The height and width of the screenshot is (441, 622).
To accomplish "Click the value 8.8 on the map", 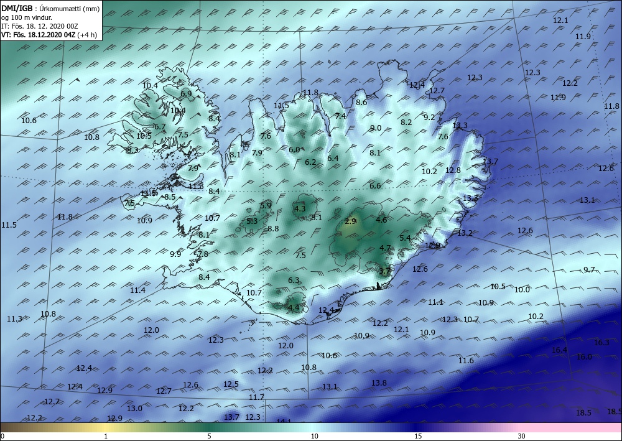I will coord(273,228).
